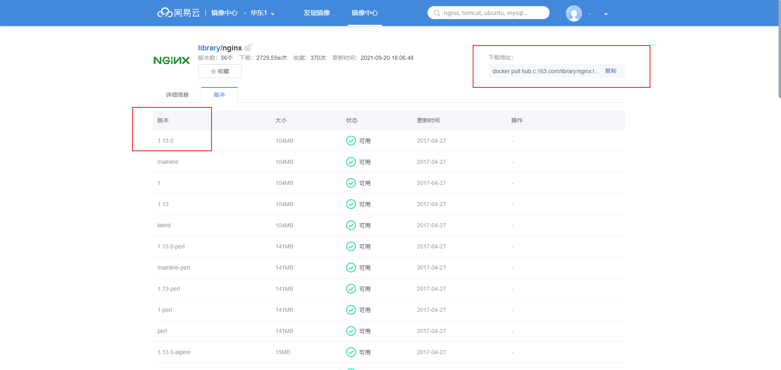Click the update time 2021-09-20 18:06:48
The width and height of the screenshot is (781, 370).
[x=387, y=58]
